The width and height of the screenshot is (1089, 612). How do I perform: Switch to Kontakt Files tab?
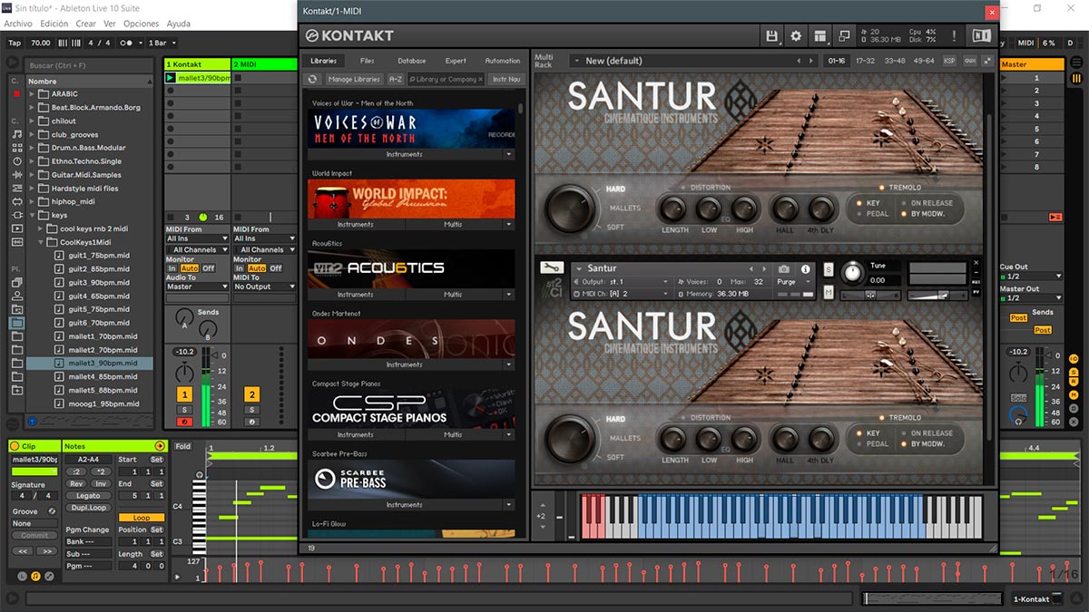pos(367,61)
